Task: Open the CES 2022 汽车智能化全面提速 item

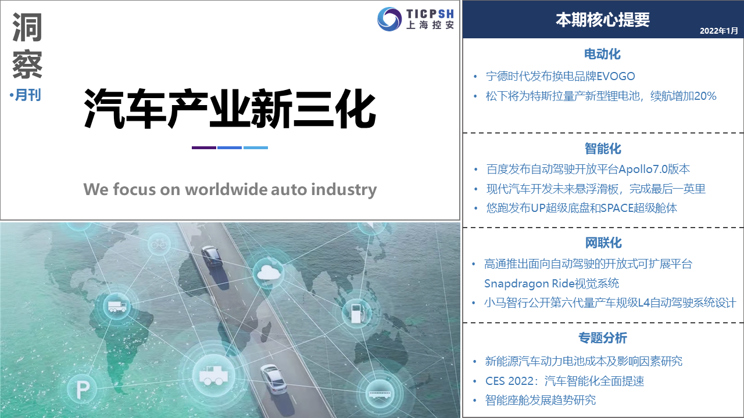Action: click(x=564, y=381)
